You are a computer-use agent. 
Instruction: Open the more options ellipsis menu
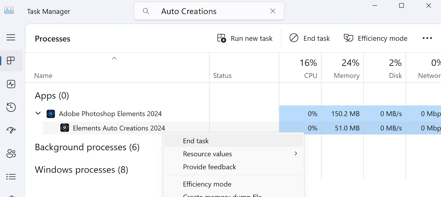click(x=427, y=38)
